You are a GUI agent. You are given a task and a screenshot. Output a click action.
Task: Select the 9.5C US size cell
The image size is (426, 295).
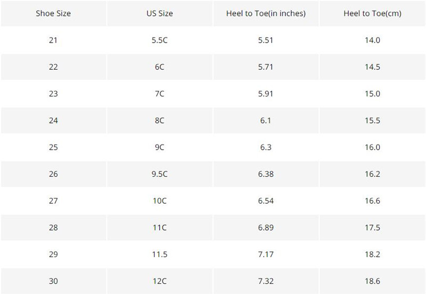pyautogui.click(x=159, y=174)
